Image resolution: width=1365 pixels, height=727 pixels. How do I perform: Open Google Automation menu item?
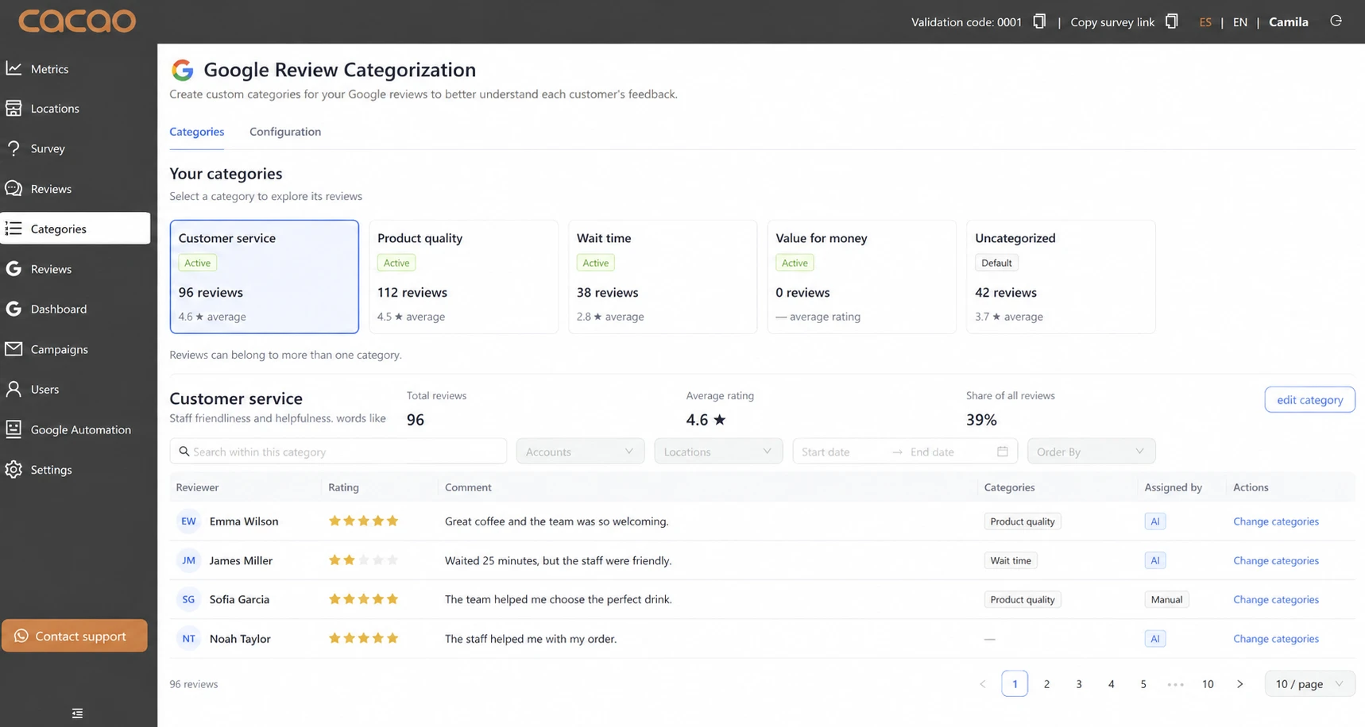(x=75, y=429)
